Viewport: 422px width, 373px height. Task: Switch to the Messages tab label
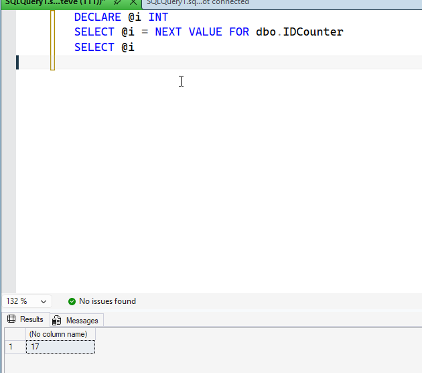(x=82, y=321)
